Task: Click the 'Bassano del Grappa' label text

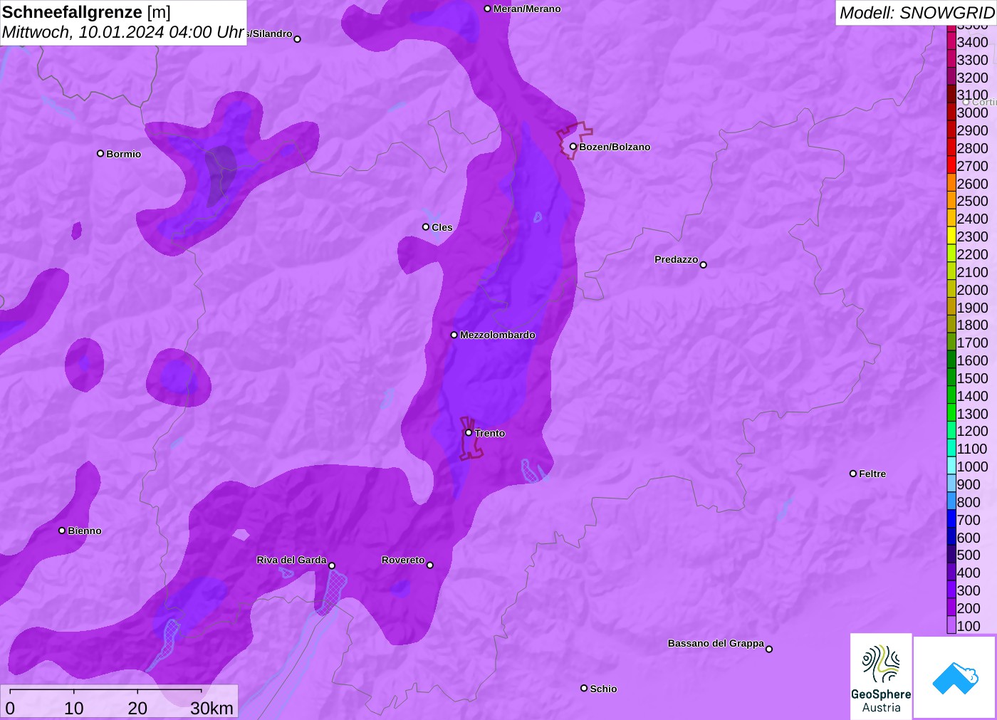Action: coord(716,643)
